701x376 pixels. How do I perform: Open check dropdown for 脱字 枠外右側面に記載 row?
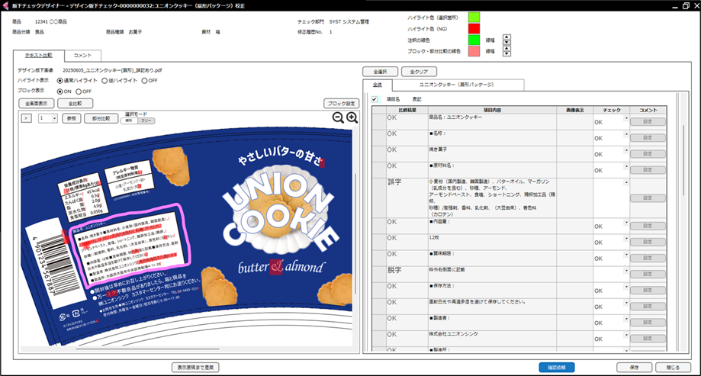pos(626,271)
